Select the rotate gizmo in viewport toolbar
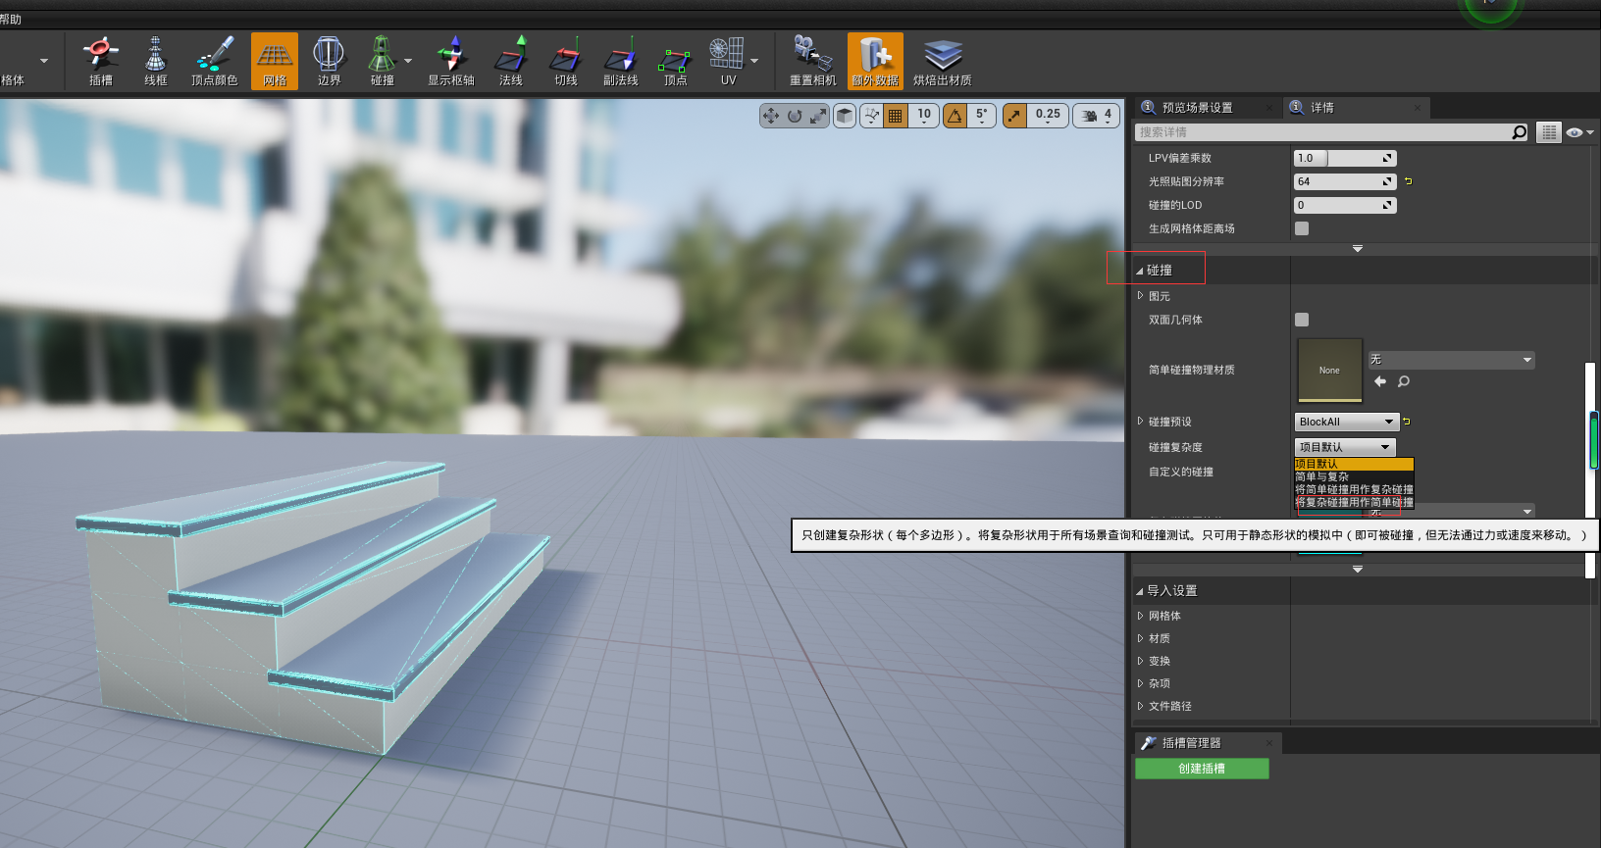The width and height of the screenshot is (1601, 848). 795,116
